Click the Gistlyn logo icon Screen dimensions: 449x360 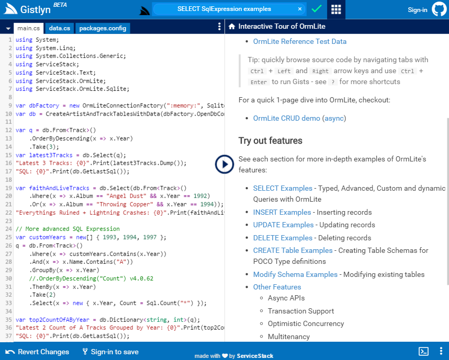(x=10, y=9)
